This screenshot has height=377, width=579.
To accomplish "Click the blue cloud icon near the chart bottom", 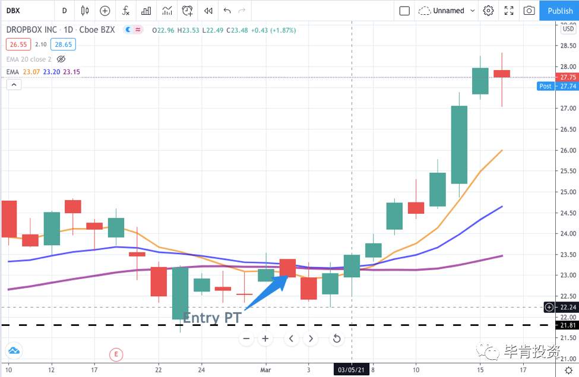I will 14,350.
